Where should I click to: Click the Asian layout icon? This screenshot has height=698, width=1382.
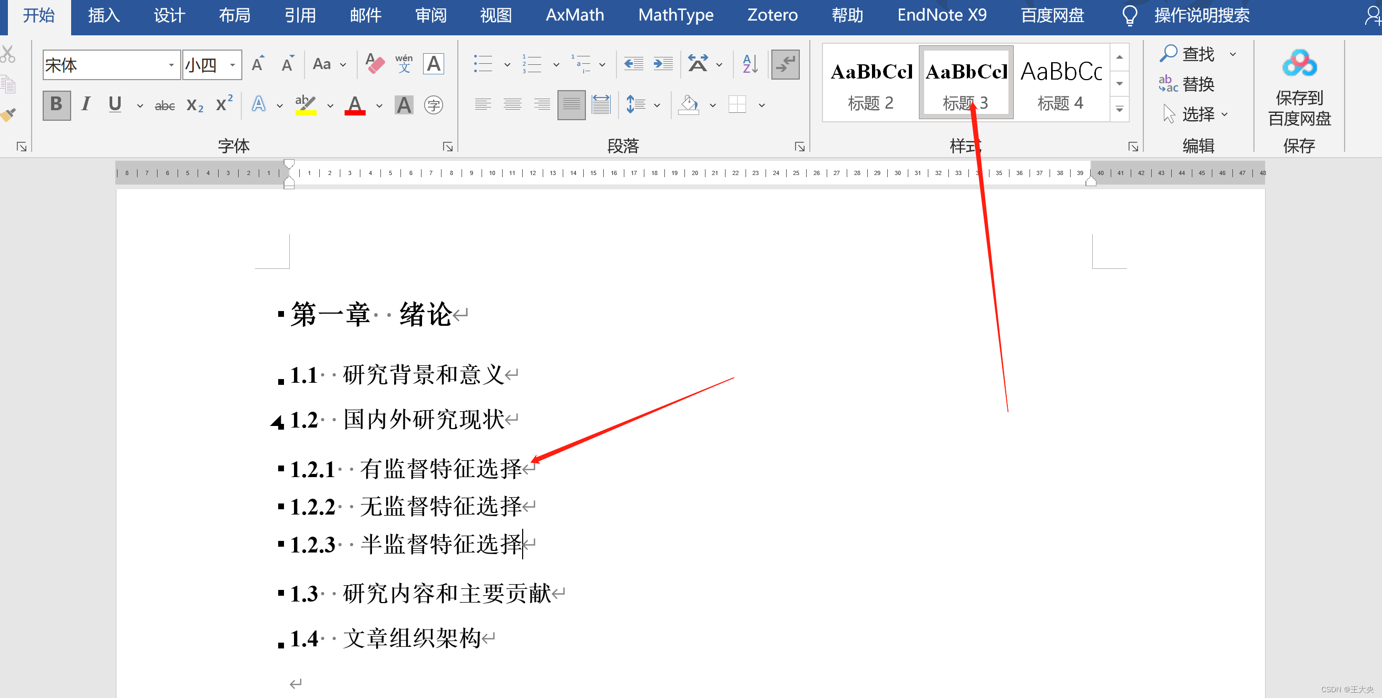click(698, 64)
